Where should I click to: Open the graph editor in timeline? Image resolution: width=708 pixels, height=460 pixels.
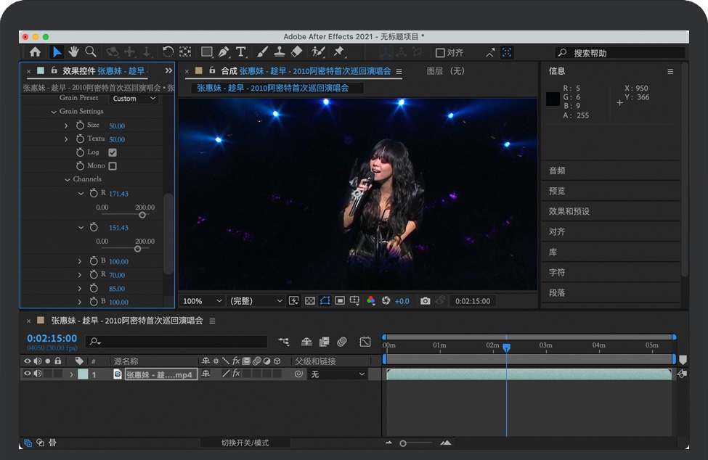tap(365, 342)
